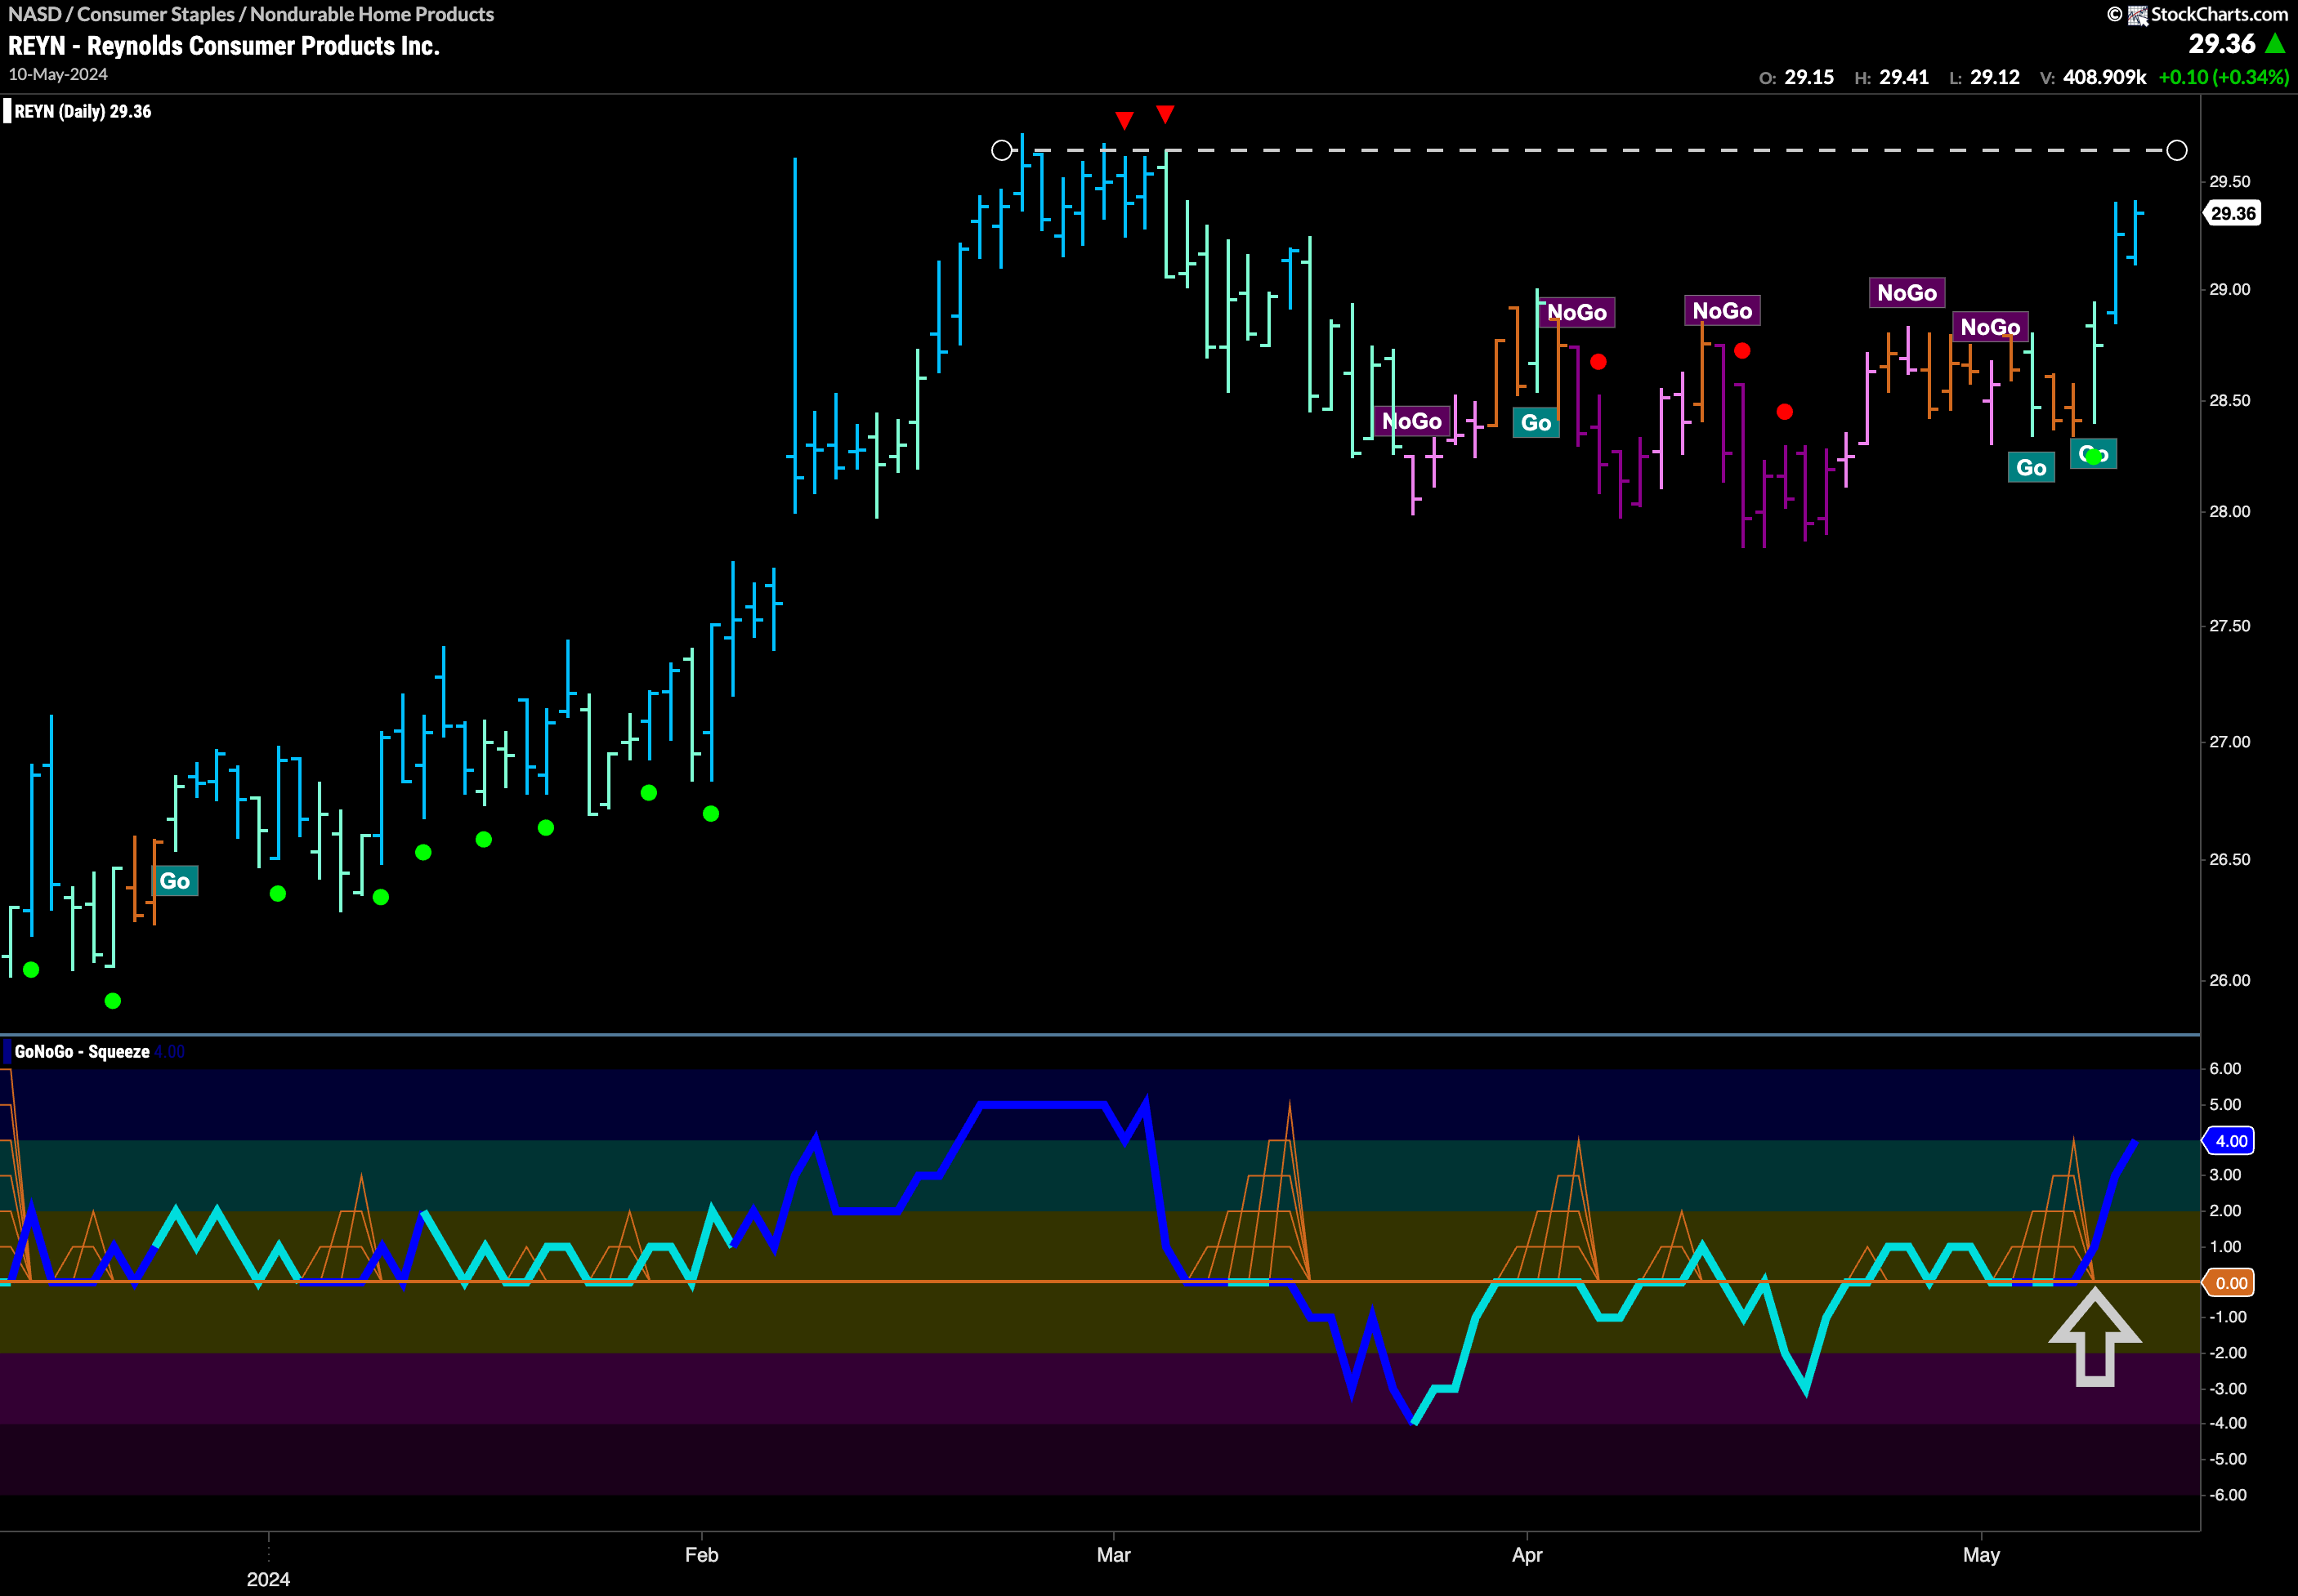Click the red dot right of mid-April NoGo label
The width and height of the screenshot is (2298, 1596).
1741,351
